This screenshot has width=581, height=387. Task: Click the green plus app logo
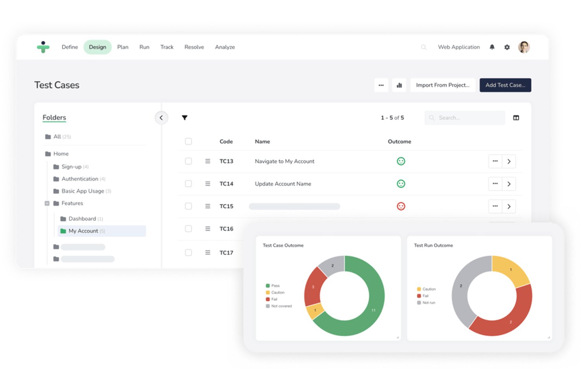pos(43,47)
